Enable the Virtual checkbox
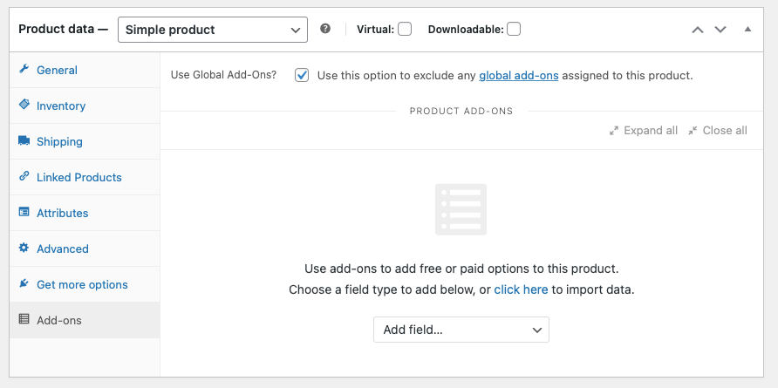 (405, 29)
